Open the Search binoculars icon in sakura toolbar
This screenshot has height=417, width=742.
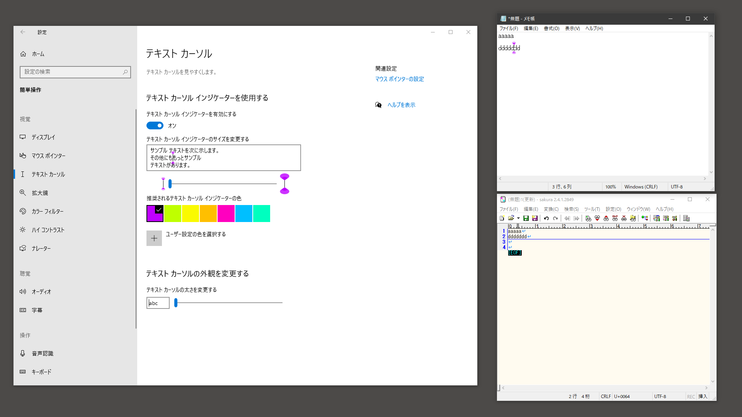coord(588,218)
